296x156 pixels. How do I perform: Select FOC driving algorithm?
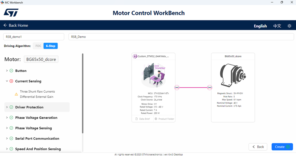[38, 46]
